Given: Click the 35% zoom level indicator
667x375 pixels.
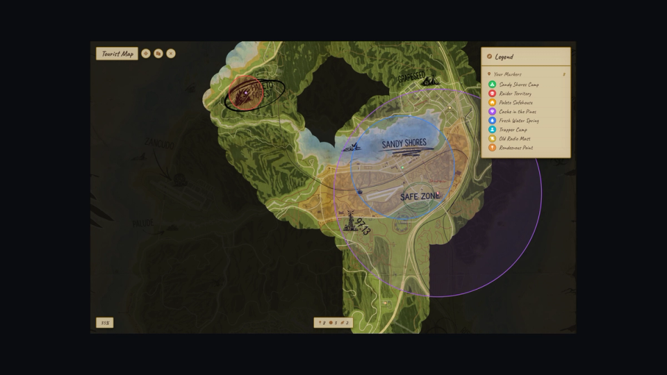Looking at the screenshot, I should (105, 323).
